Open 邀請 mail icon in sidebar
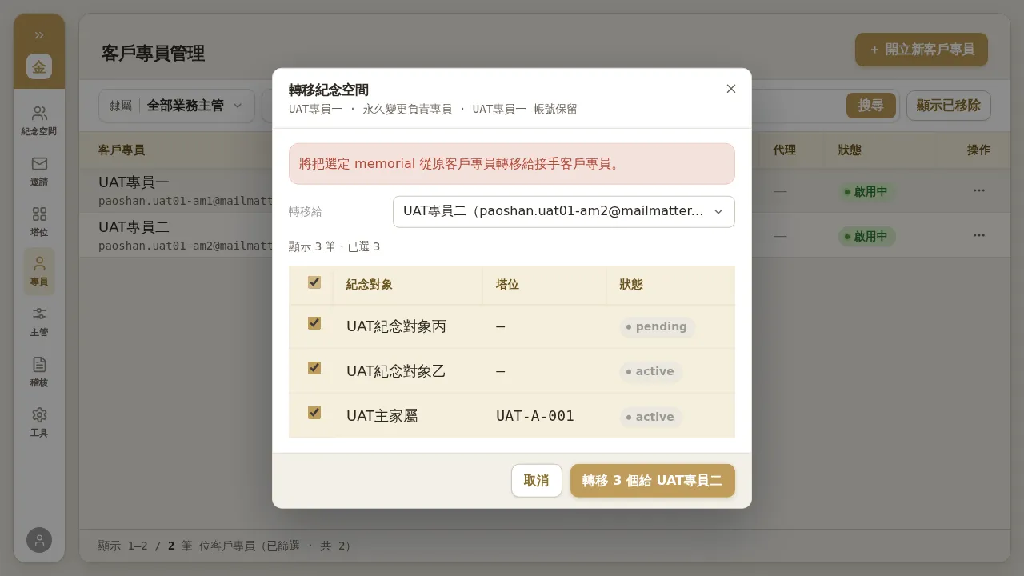Image resolution: width=1024 pixels, height=576 pixels. pyautogui.click(x=39, y=171)
